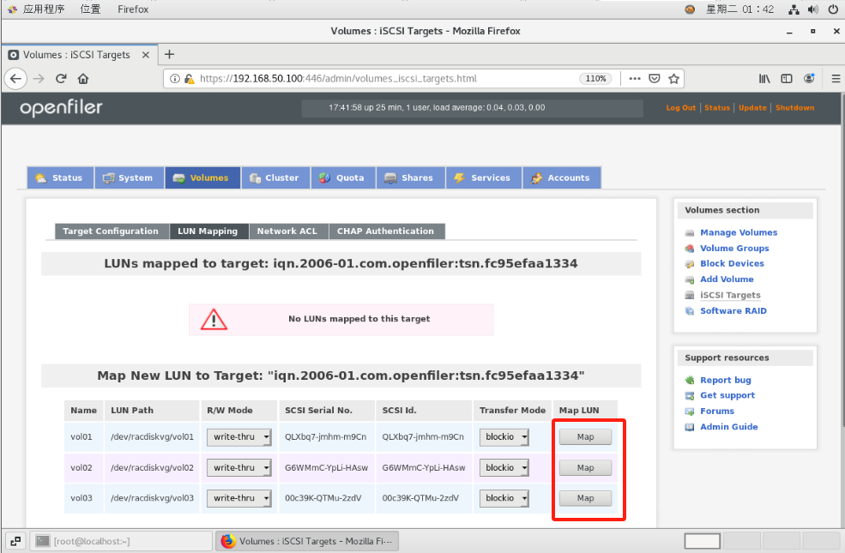Open R/W Mode dropdown for vol01

[x=238, y=436]
